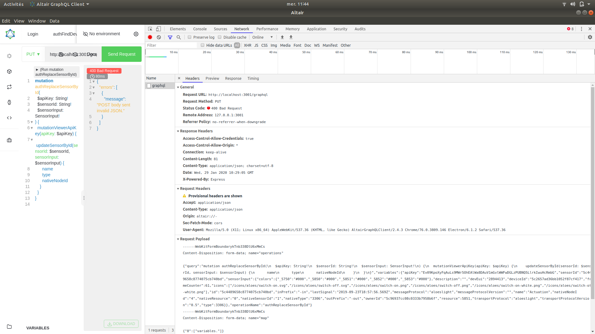Click the DOWNLOAD button below the response
This screenshot has height=334, width=595.
pos(121,323)
